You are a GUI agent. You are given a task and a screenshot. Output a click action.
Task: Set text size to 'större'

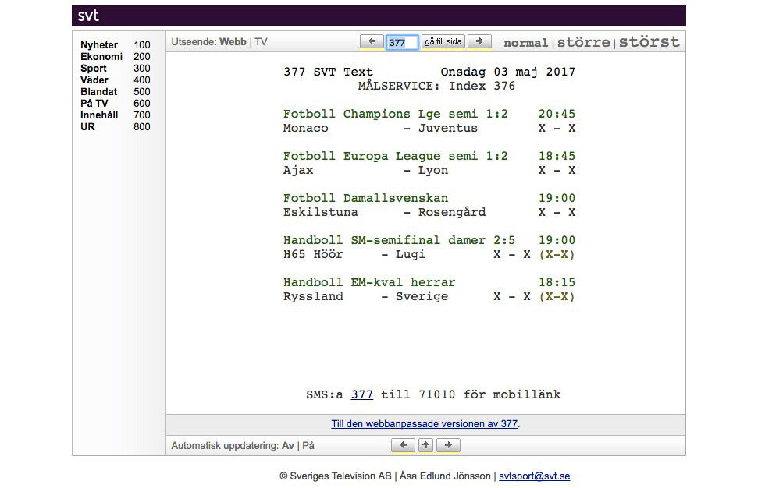(584, 42)
